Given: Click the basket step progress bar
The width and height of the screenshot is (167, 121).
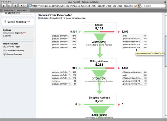Looking at the screenshot, I should (x=99, y=32).
